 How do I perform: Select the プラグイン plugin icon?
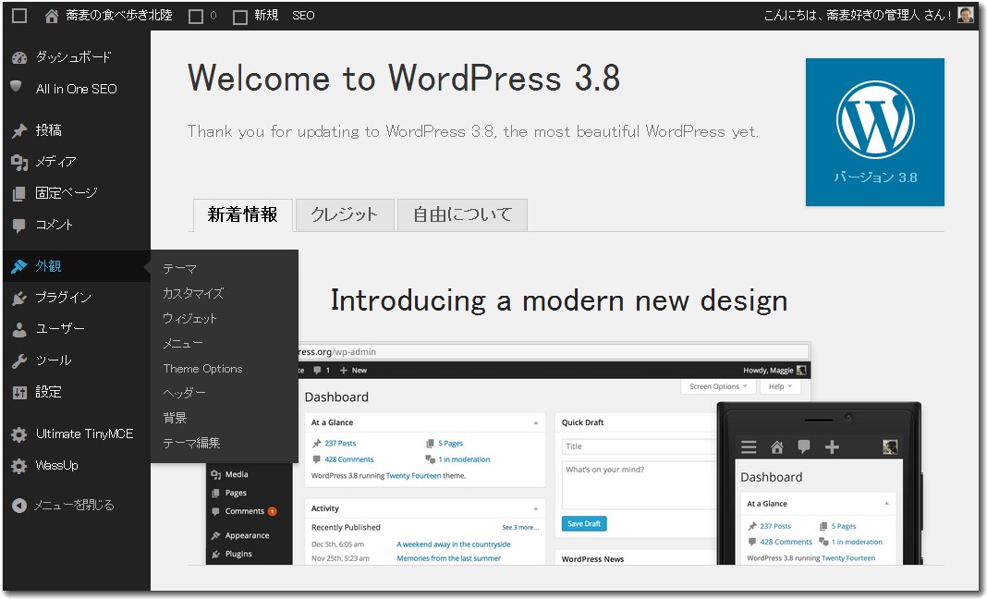[x=20, y=298]
